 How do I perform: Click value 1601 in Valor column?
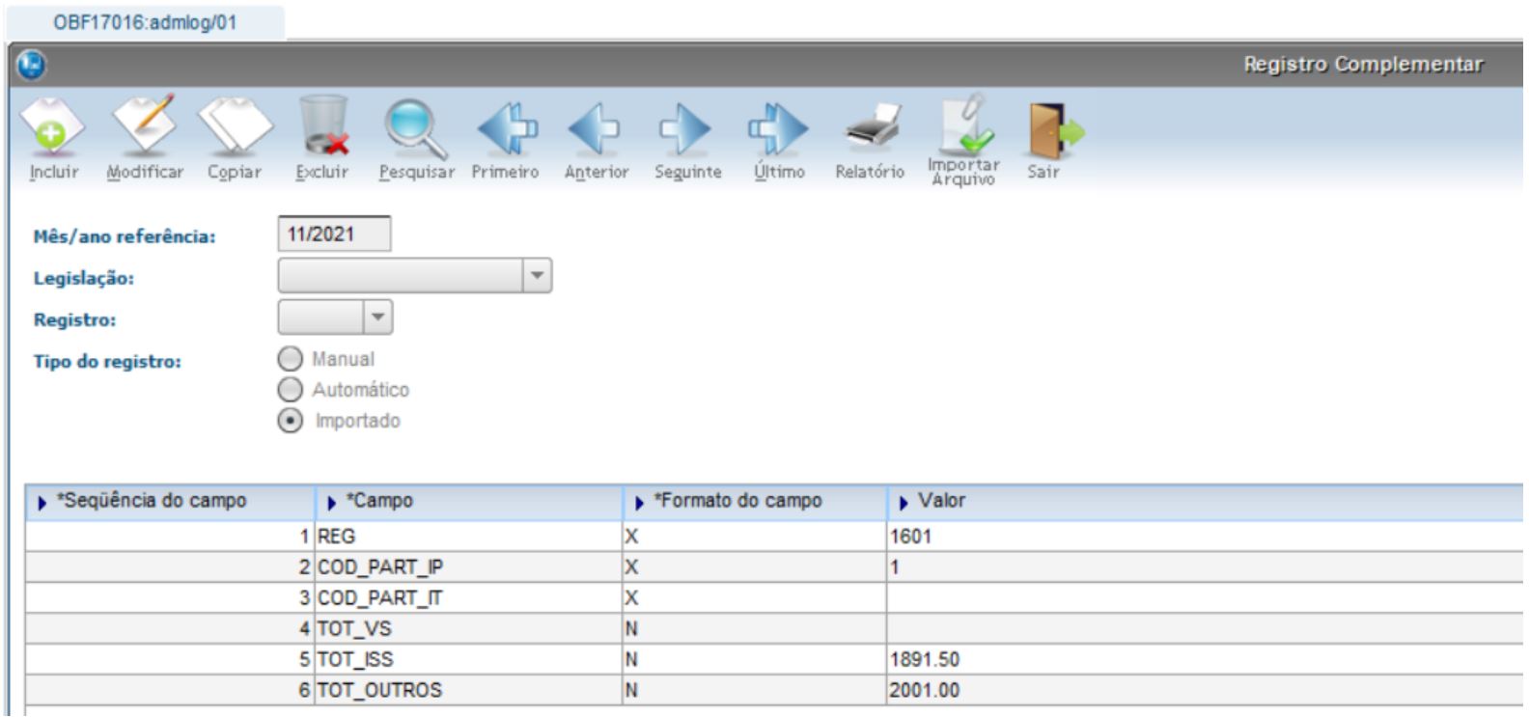point(1207,537)
